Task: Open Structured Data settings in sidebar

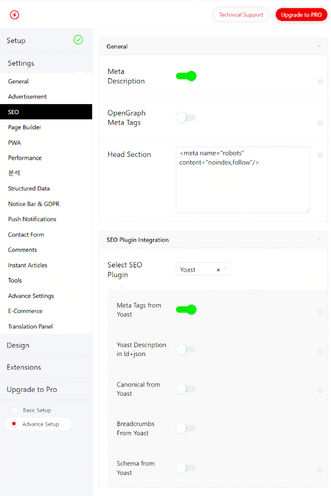Action: 29,188
